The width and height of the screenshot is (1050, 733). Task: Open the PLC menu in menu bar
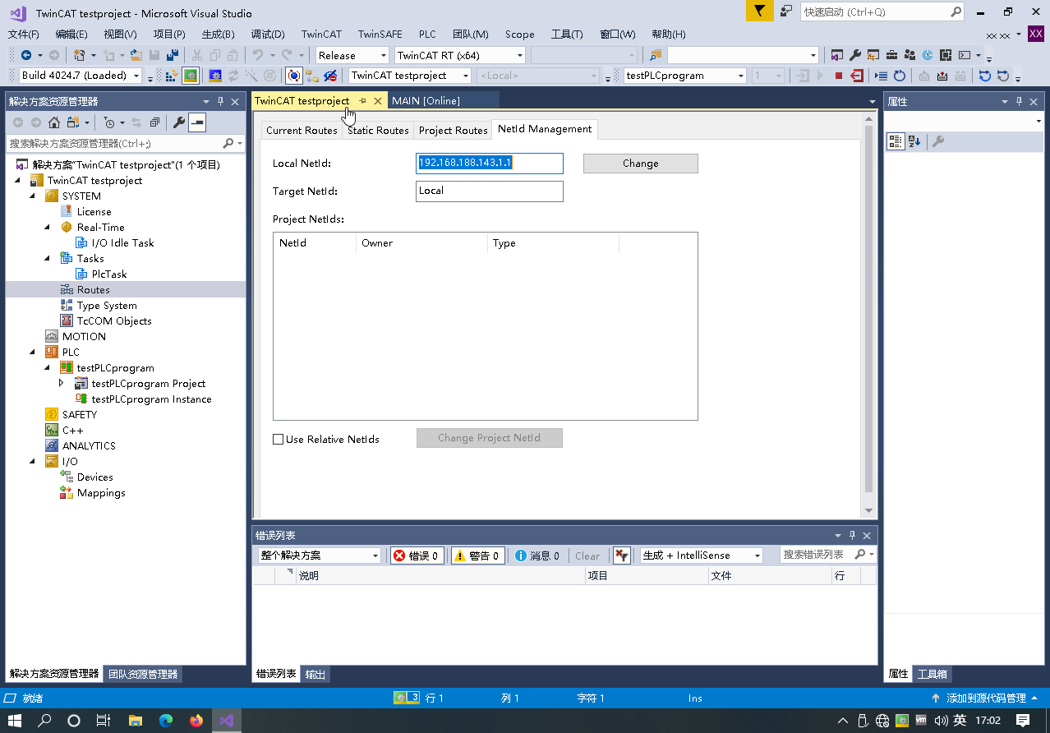(427, 34)
